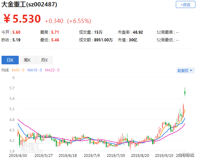Add stock to watchlist with +自选 button
This screenshot has width=197, height=159.
pos(185,5)
